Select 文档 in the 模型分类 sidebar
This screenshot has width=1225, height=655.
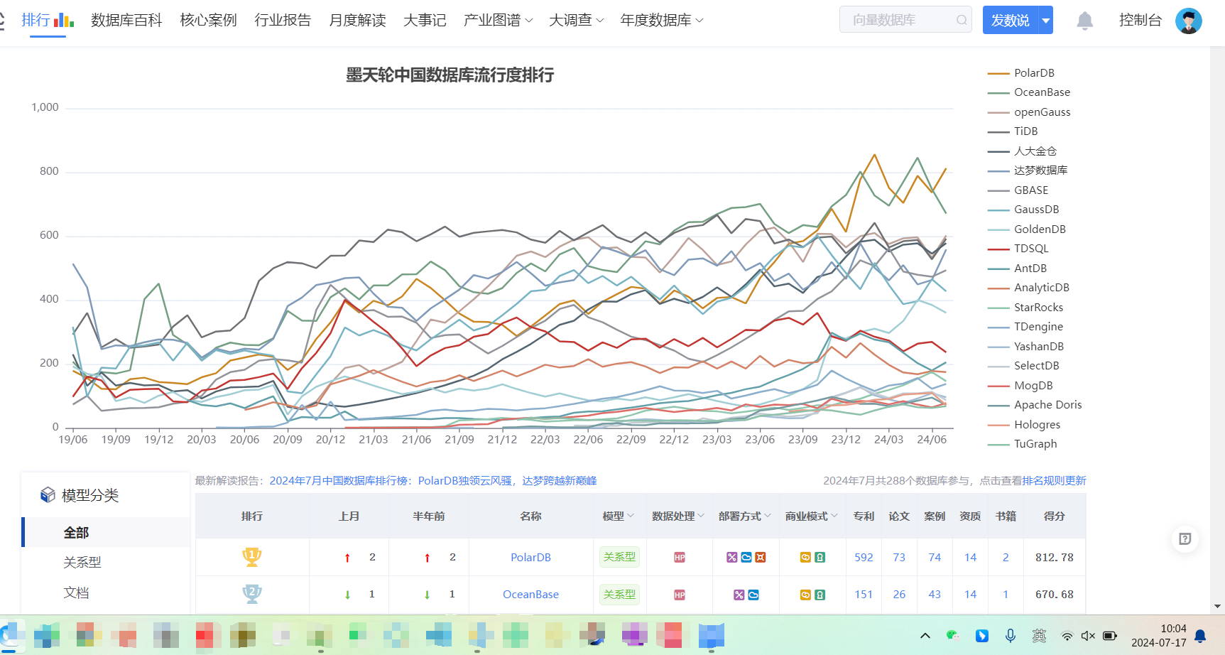tap(76, 592)
